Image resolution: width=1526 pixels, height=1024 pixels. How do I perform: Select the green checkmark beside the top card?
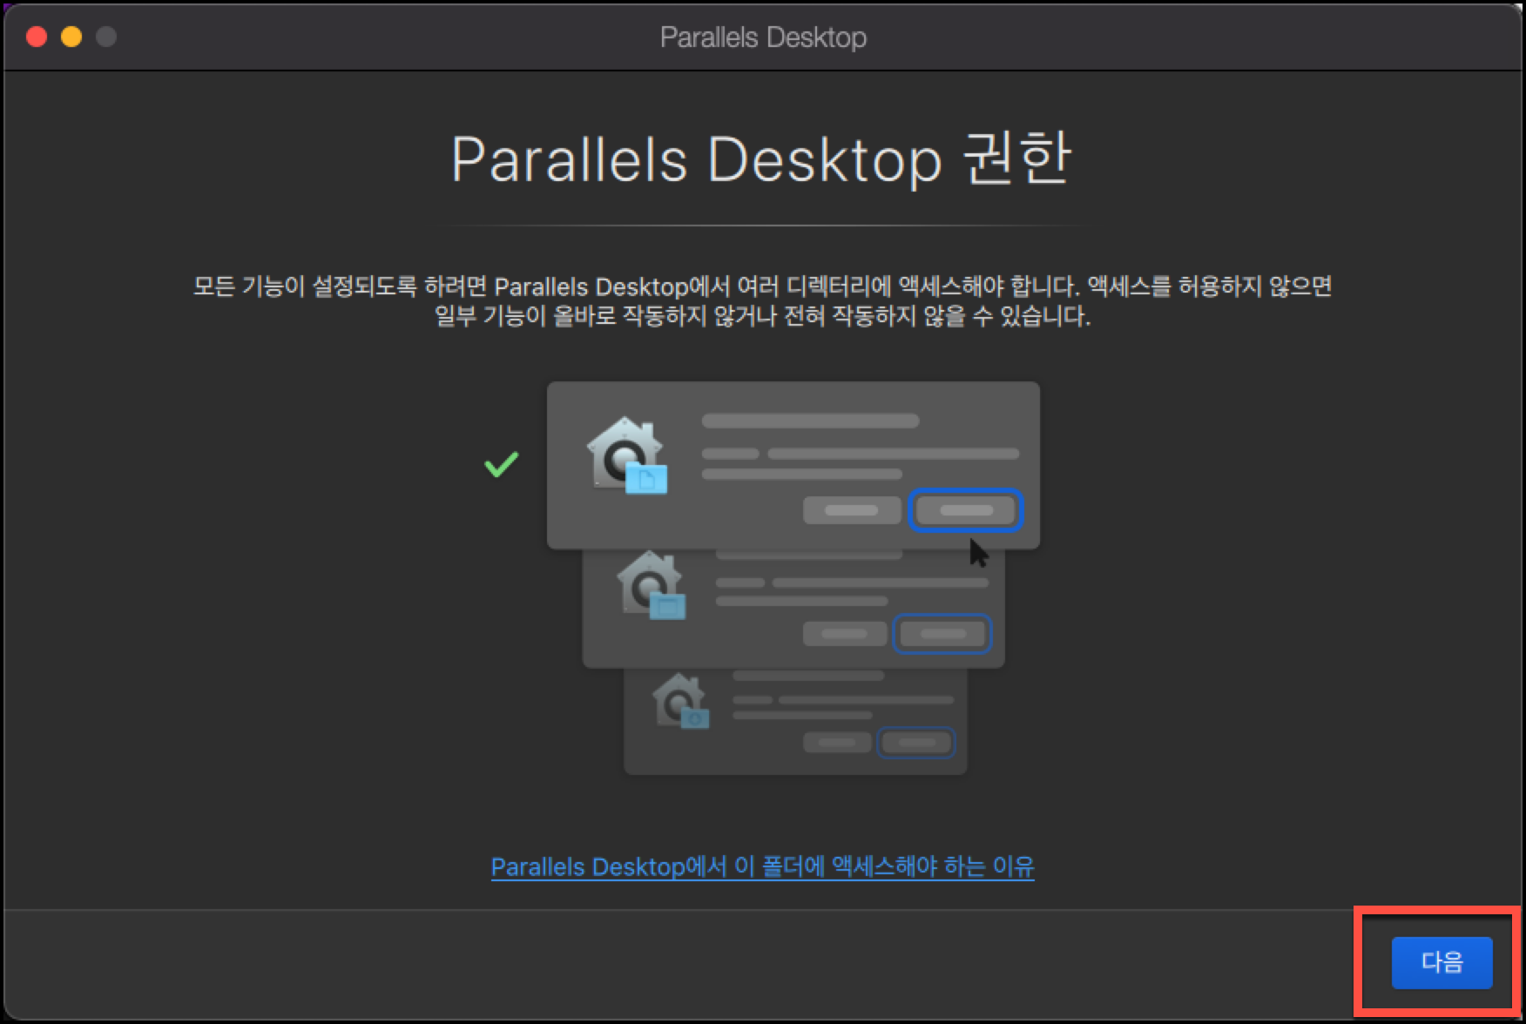coord(502,466)
